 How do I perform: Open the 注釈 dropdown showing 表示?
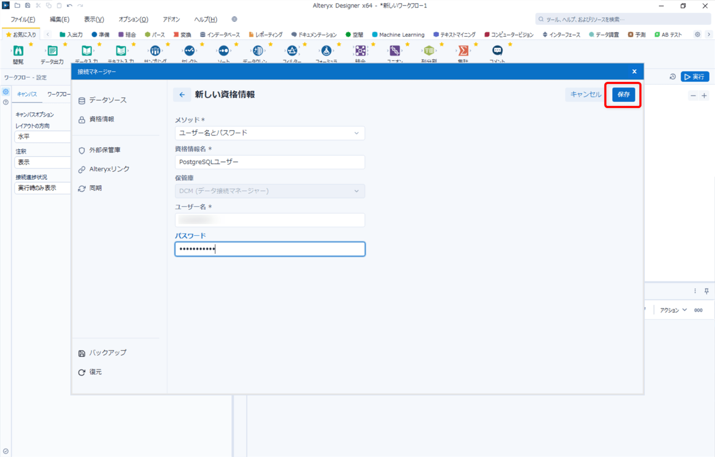(x=43, y=162)
